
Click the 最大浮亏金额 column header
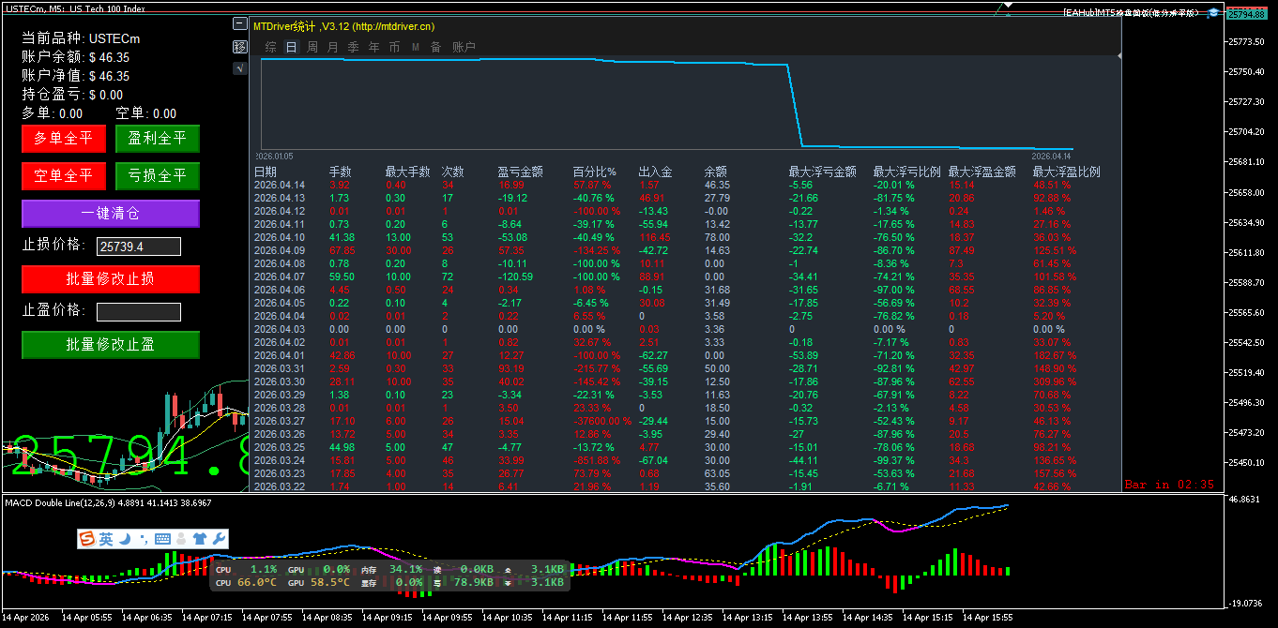pyautogui.click(x=823, y=172)
